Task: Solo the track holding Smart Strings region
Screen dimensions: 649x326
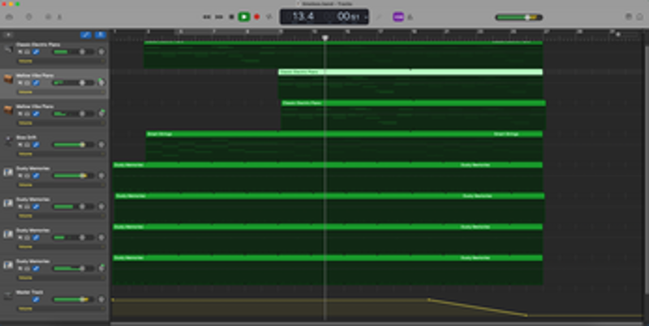Action: 28,145
